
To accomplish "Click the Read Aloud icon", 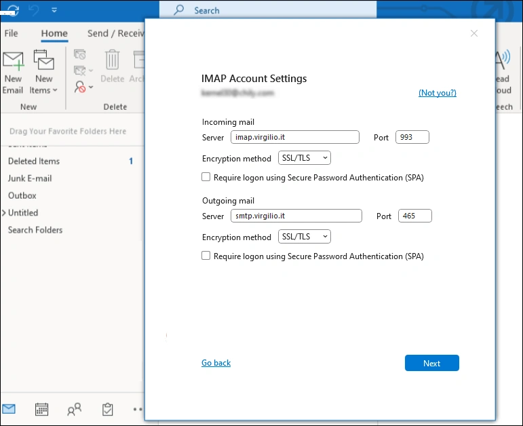I will (503, 60).
